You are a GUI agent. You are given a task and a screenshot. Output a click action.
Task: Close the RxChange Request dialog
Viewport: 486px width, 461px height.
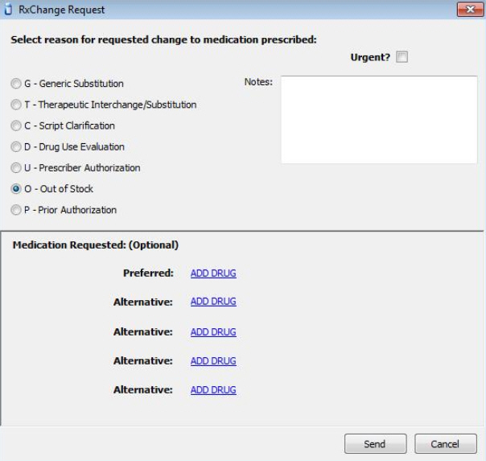[470, 10]
